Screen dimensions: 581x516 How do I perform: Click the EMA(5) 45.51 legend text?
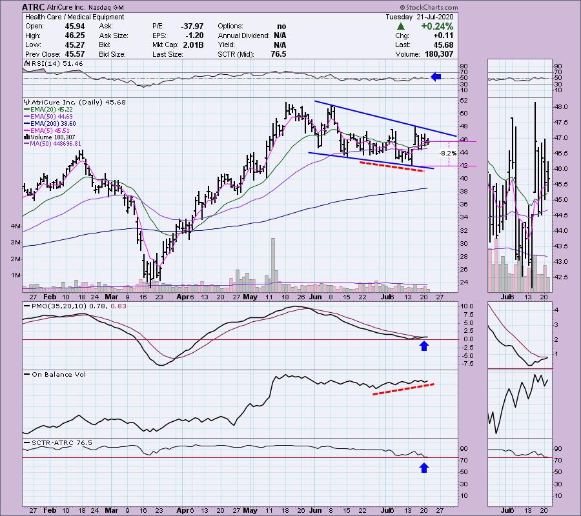tap(50, 130)
